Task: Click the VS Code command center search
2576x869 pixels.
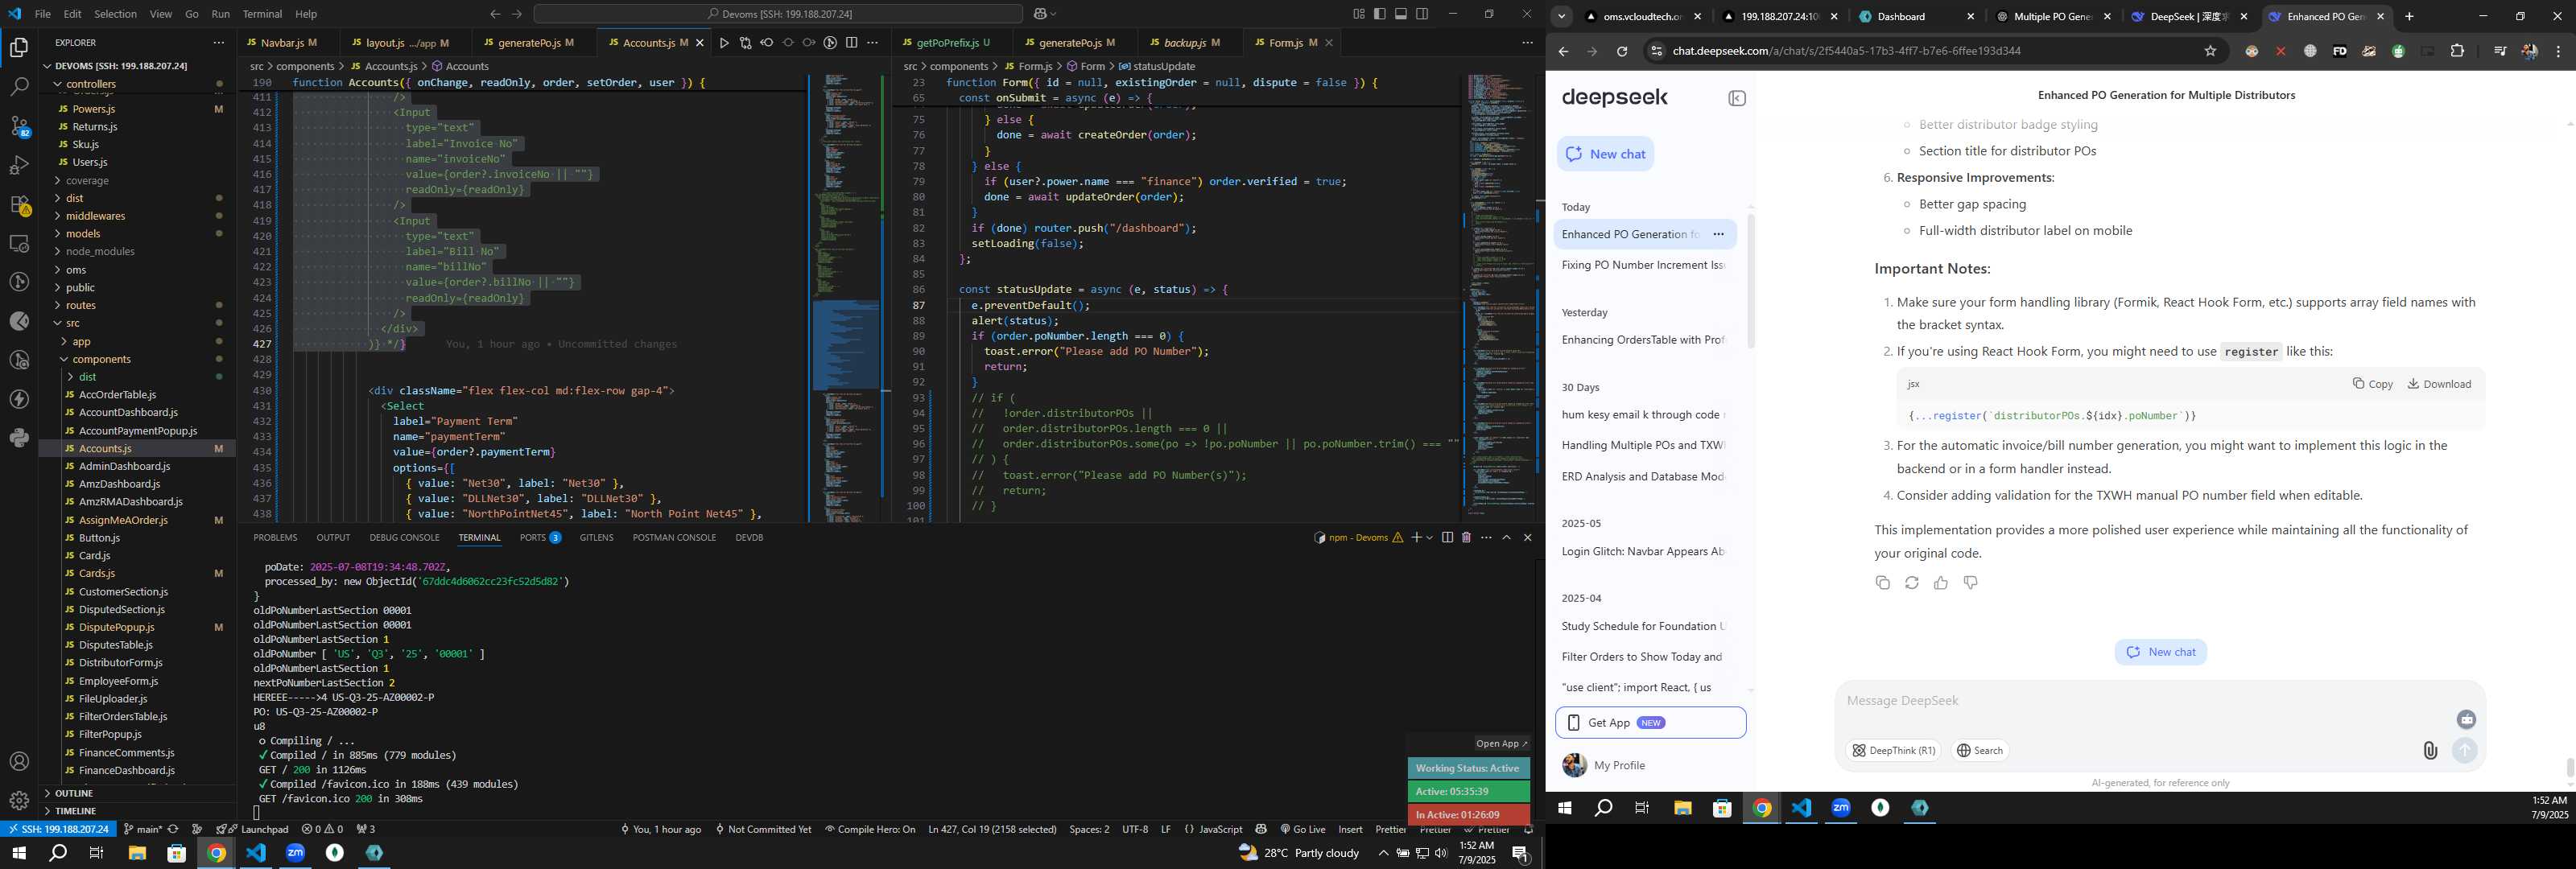Action: [778, 14]
